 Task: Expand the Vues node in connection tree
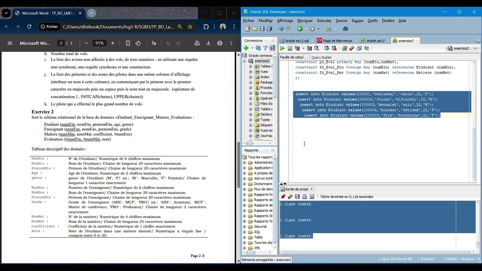tap(251, 72)
